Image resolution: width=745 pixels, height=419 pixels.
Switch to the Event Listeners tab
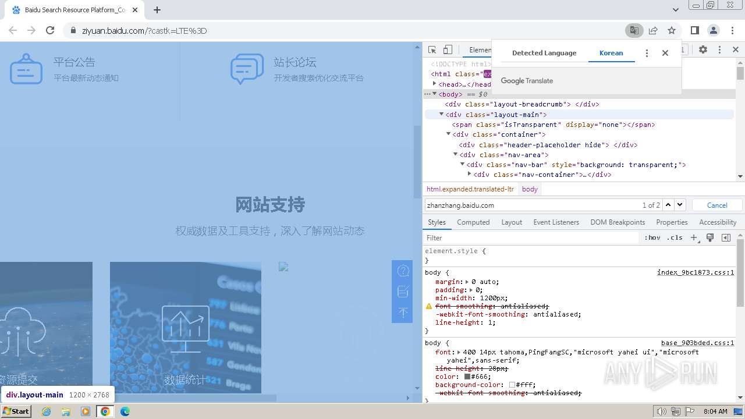point(556,222)
